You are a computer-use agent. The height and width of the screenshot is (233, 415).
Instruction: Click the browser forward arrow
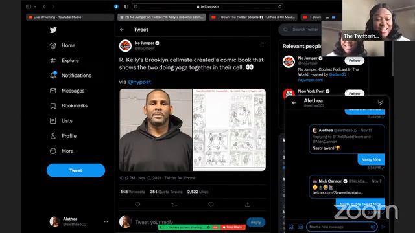[x=53, y=6]
